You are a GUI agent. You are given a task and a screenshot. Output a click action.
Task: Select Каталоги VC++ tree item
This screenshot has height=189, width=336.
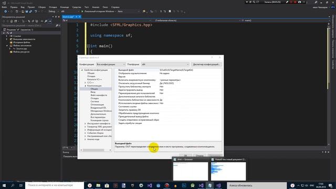coord(94,79)
